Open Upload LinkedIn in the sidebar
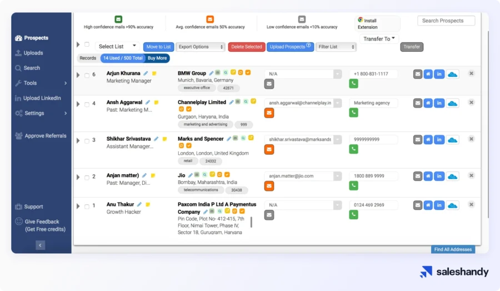 [x=38, y=98]
